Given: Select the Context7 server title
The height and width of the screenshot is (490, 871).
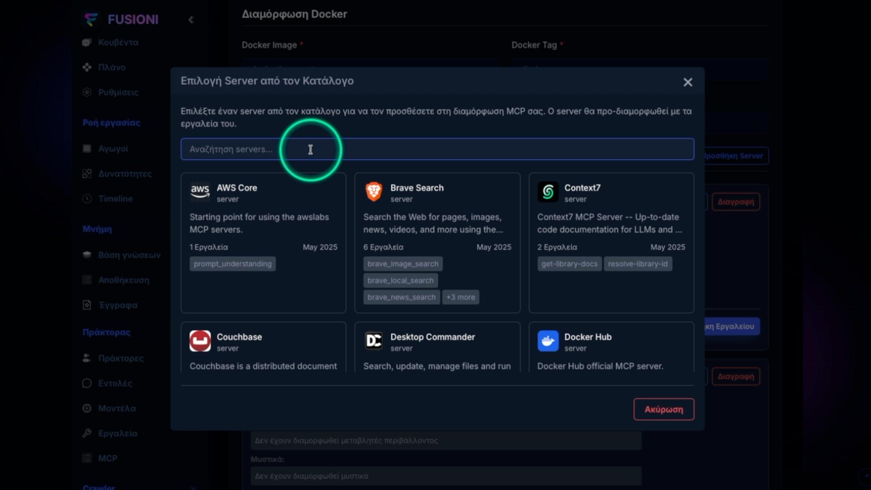Looking at the screenshot, I should pyautogui.click(x=582, y=187).
